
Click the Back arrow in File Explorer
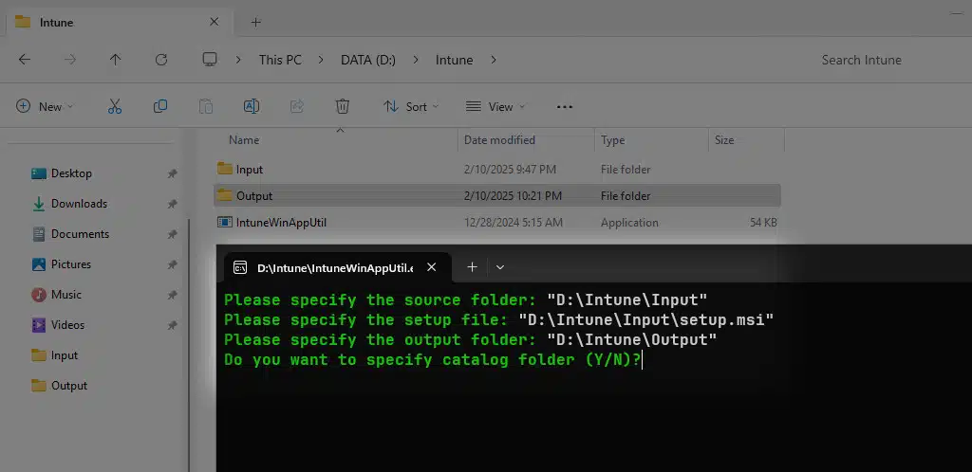[x=24, y=60]
